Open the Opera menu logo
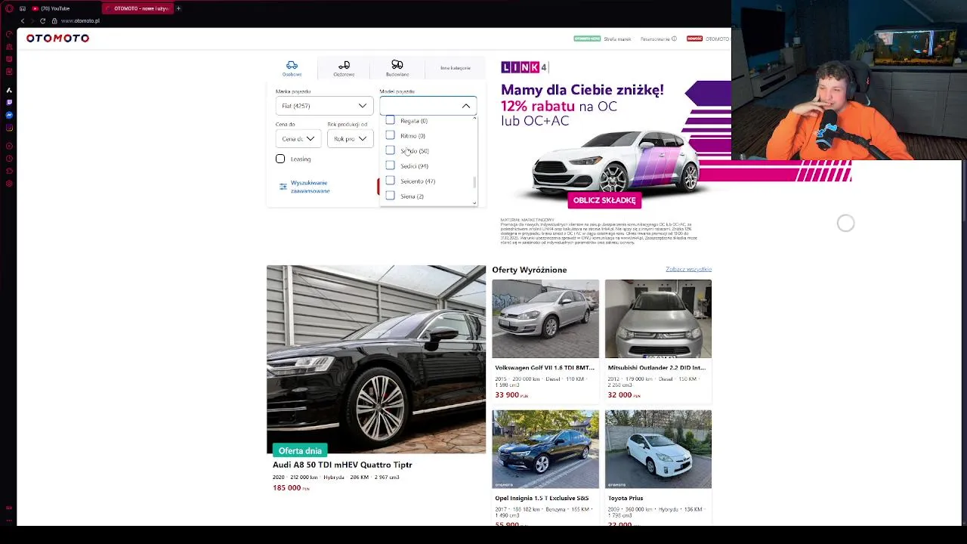 tap(9, 8)
